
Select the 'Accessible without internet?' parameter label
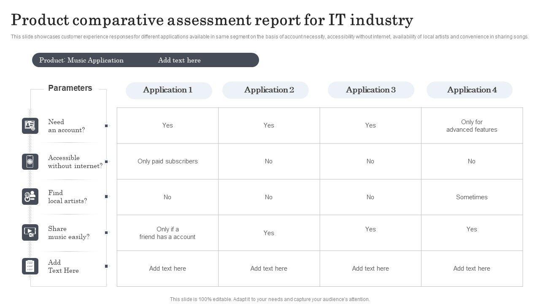coord(75,162)
